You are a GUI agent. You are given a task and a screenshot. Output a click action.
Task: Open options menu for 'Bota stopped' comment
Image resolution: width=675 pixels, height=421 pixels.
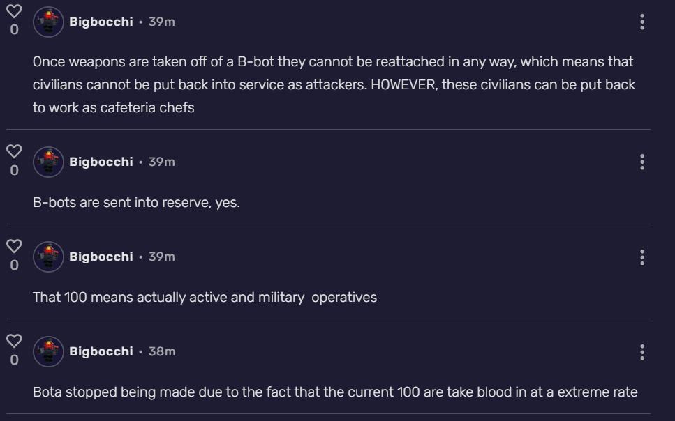click(642, 352)
